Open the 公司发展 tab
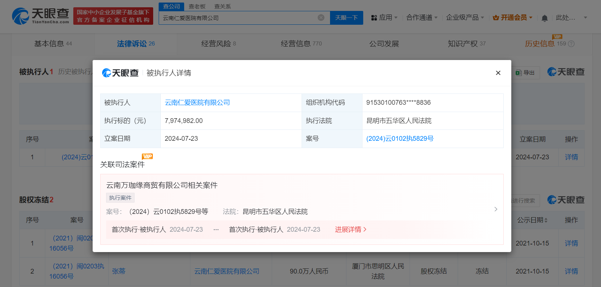This screenshot has height=287, width=601. point(384,44)
